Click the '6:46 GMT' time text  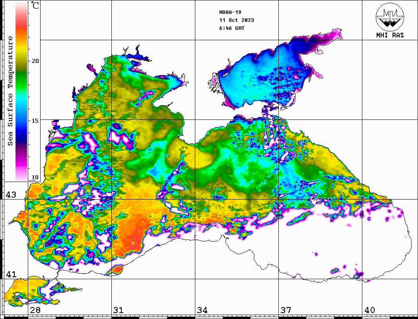tap(231, 28)
